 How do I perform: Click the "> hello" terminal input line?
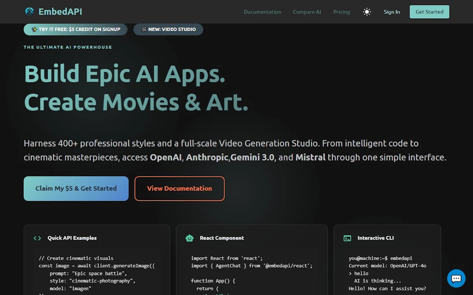358,273
